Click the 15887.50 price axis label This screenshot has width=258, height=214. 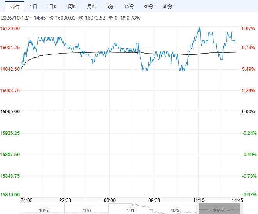pos(10,155)
